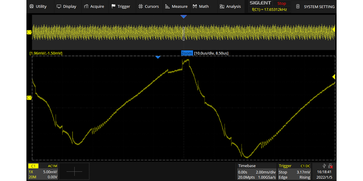Viewport: 363px width, 181px height.
Task: Click the red Stop run status
Action: pyautogui.click(x=281, y=3)
